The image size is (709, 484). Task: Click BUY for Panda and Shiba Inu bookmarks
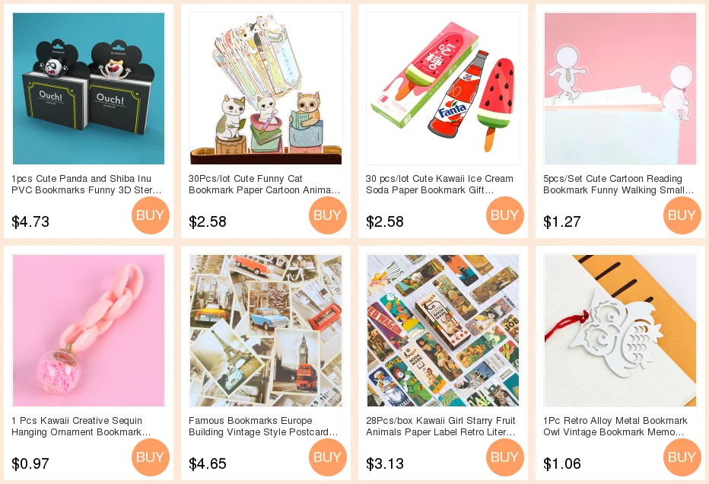151,215
